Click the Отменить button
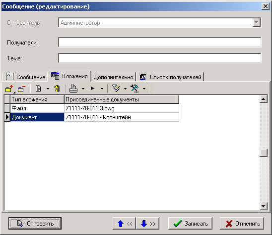272x235 pixels. [x=242, y=224]
